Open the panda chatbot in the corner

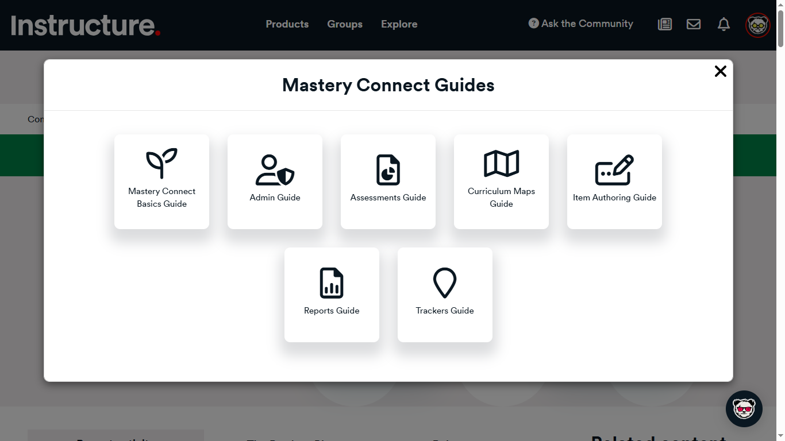coord(744,408)
